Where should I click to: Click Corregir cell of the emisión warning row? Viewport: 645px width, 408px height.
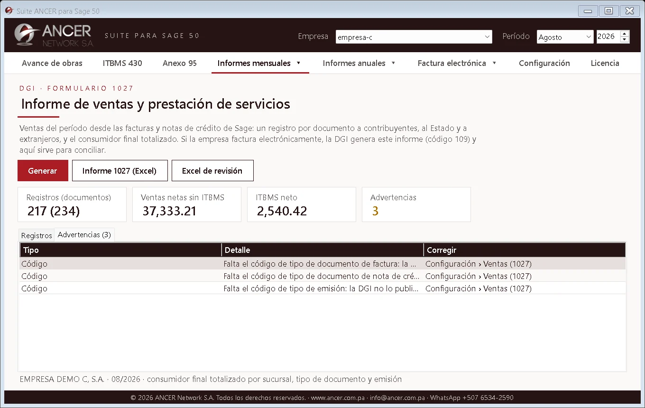click(x=525, y=288)
